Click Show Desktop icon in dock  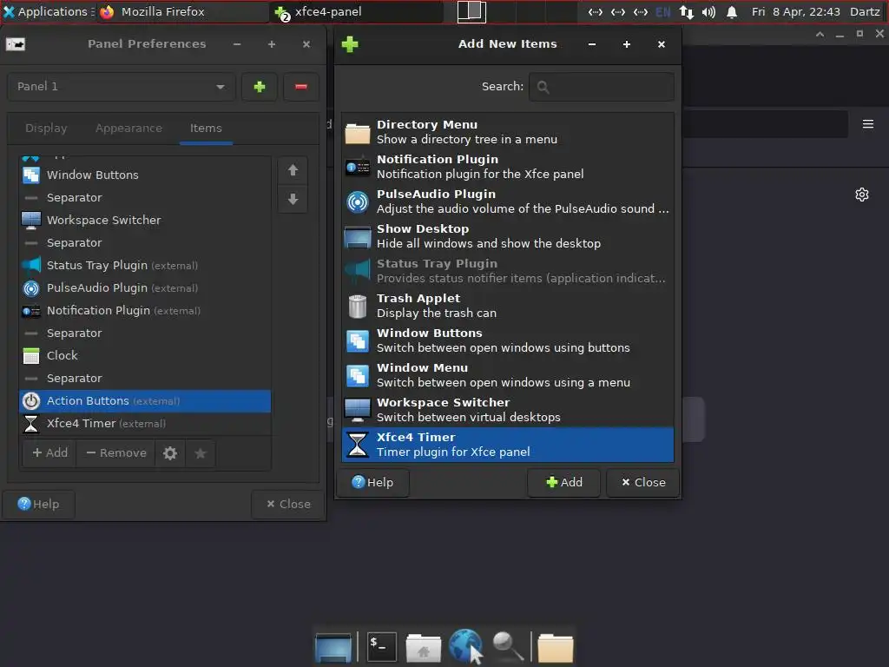tap(333, 647)
